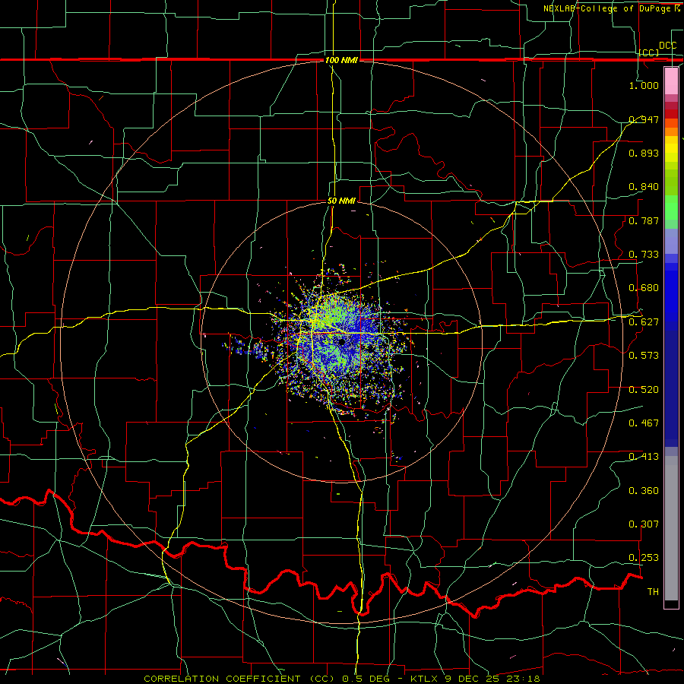684x684 pixels.
Task: Select the 0.360 scale value
Action: point(644,490)
